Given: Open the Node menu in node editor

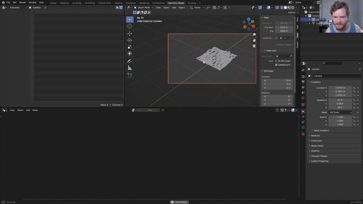Looking at the screenshot, I should [35, 110].
